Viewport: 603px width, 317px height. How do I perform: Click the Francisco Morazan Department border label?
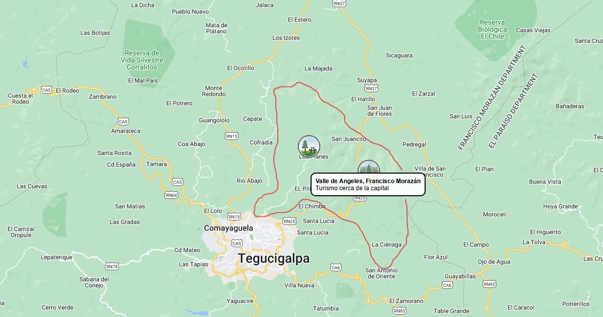(x=492, y=98)
